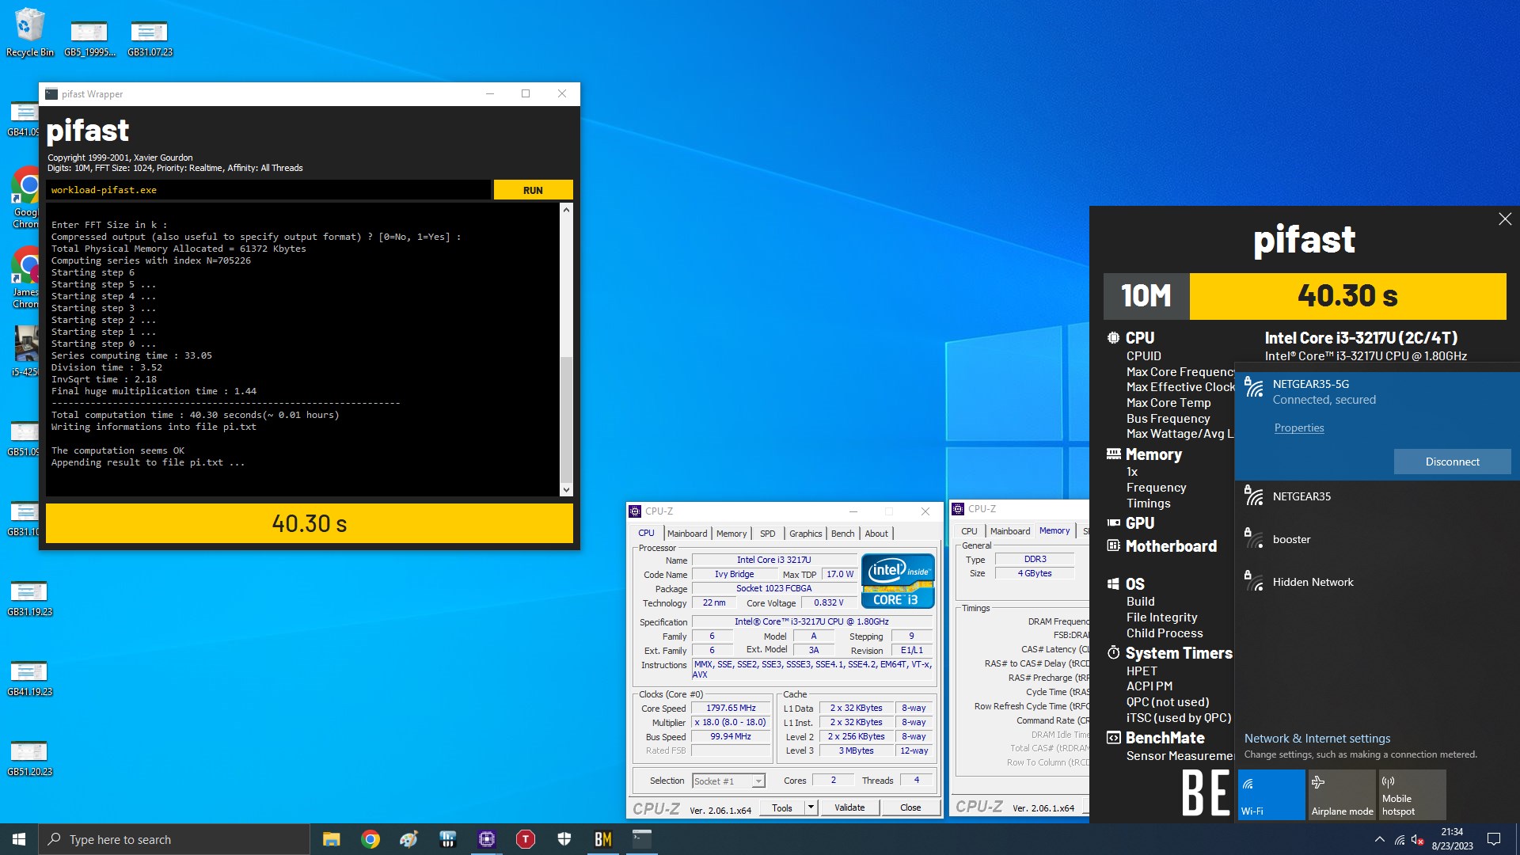
Task: Click the pifast console scrollbar up arrow
Action: tap(565, 210)
